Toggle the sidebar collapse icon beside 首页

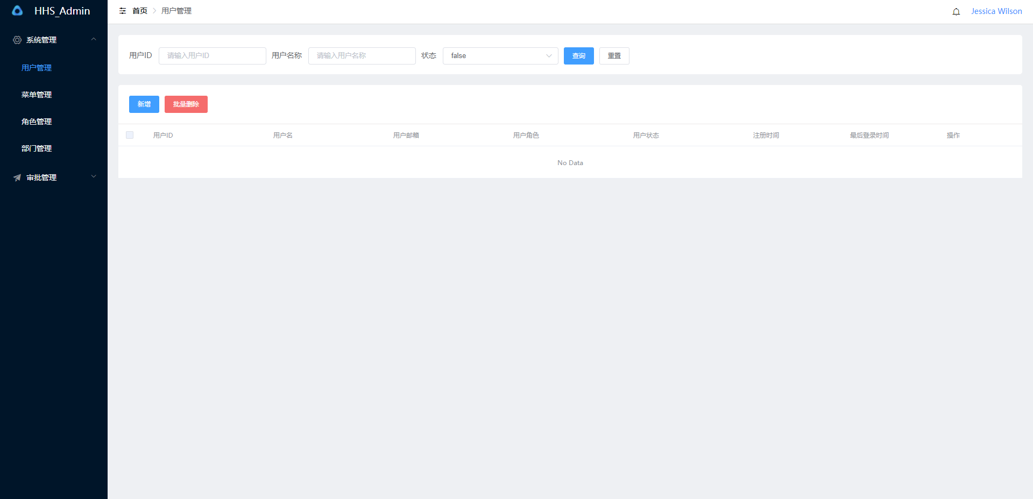(x=123, y=11)
